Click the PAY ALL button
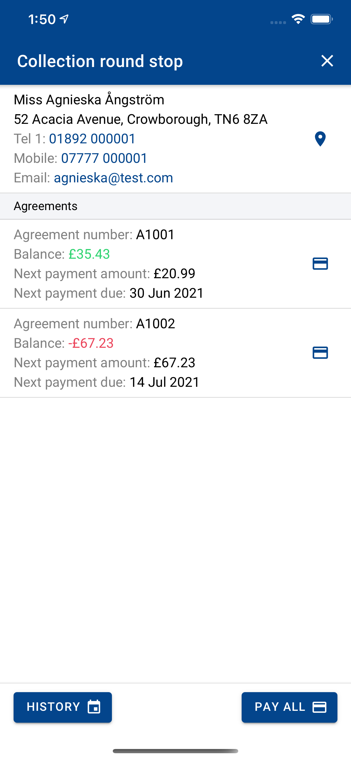The image size is (351, 760). tap(289, 707)
